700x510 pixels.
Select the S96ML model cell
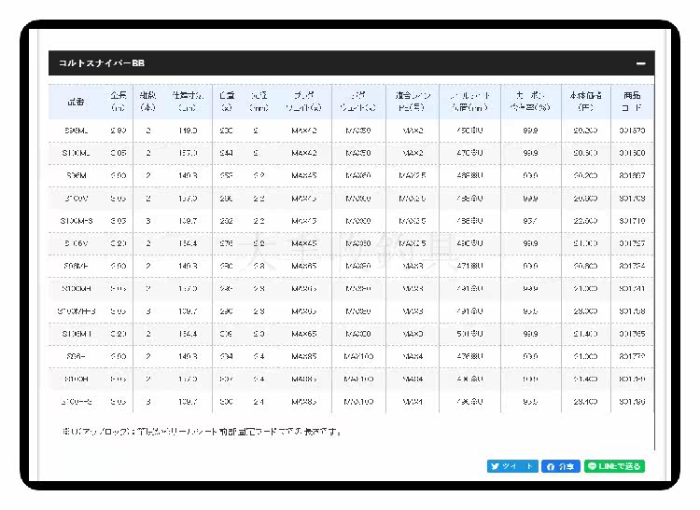(x=77, y=131)
